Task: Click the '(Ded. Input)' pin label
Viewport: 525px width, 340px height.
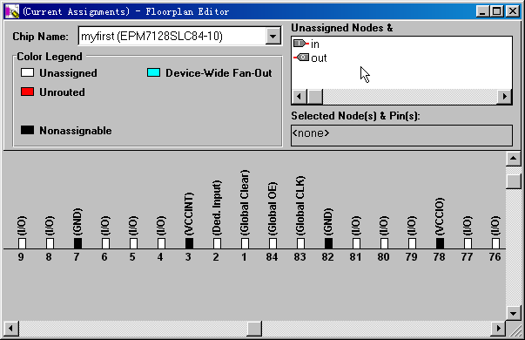Action: click(x=217, y=207)
